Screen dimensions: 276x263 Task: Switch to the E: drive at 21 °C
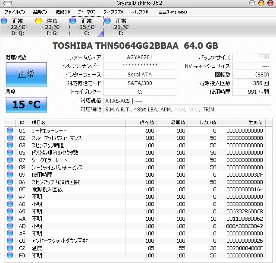[x=121, y=27]
